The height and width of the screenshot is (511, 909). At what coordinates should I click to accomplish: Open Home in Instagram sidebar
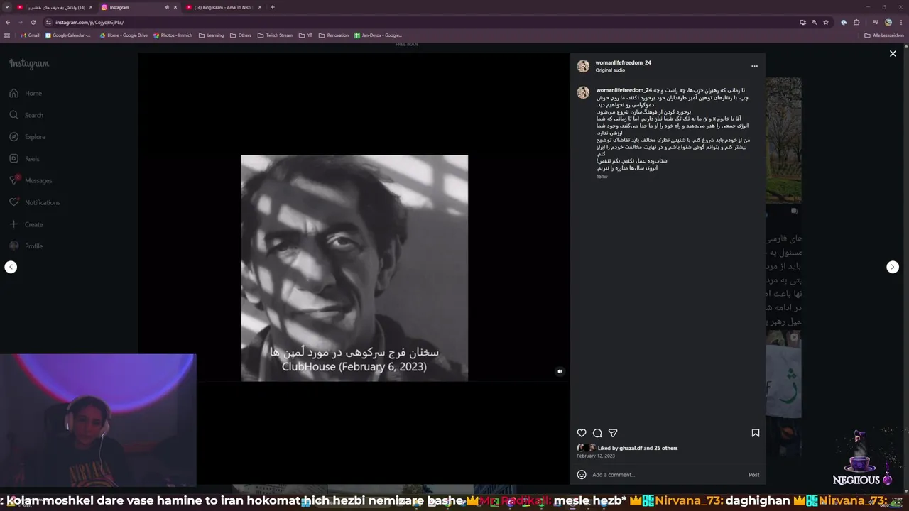pos(26,93)
